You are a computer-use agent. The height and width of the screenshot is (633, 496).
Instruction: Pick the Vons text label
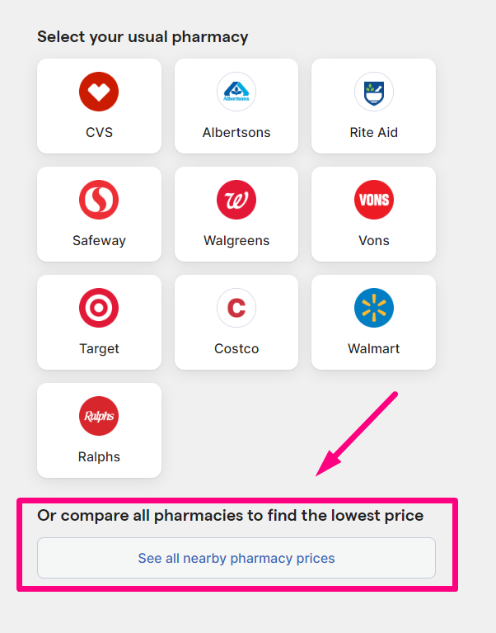[374, 241]
